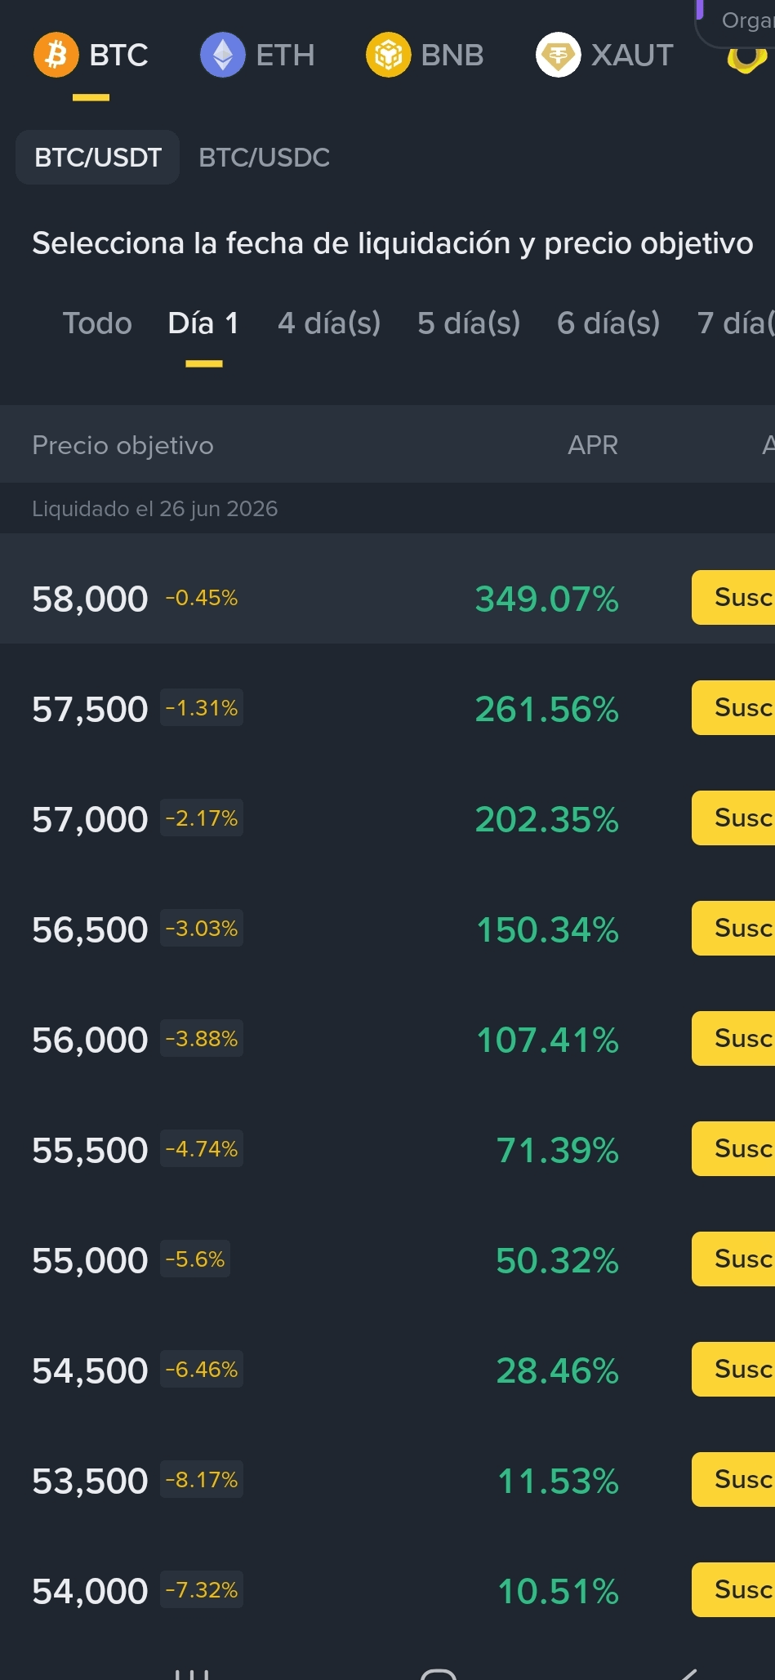Viewport: 775px width, 1680px height.
Task: Subscribe to the 58,000 target price
Action: pos(733,597)
